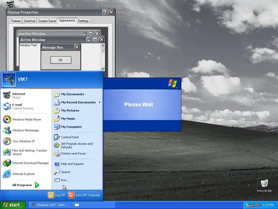Click the Active Window preview title
Viewport: 278px width, 209px height.
33,40
